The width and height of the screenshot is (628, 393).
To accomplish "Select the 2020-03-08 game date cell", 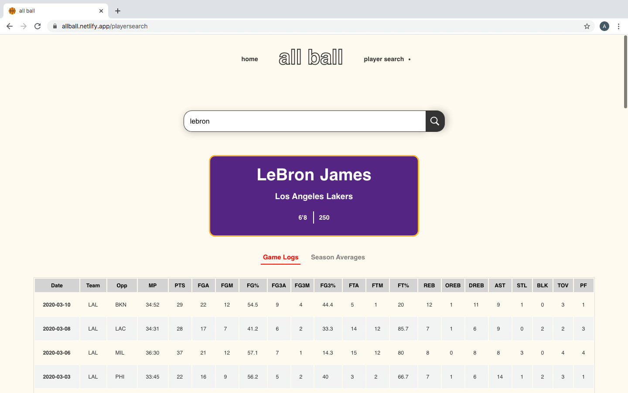I will (57, 329).
